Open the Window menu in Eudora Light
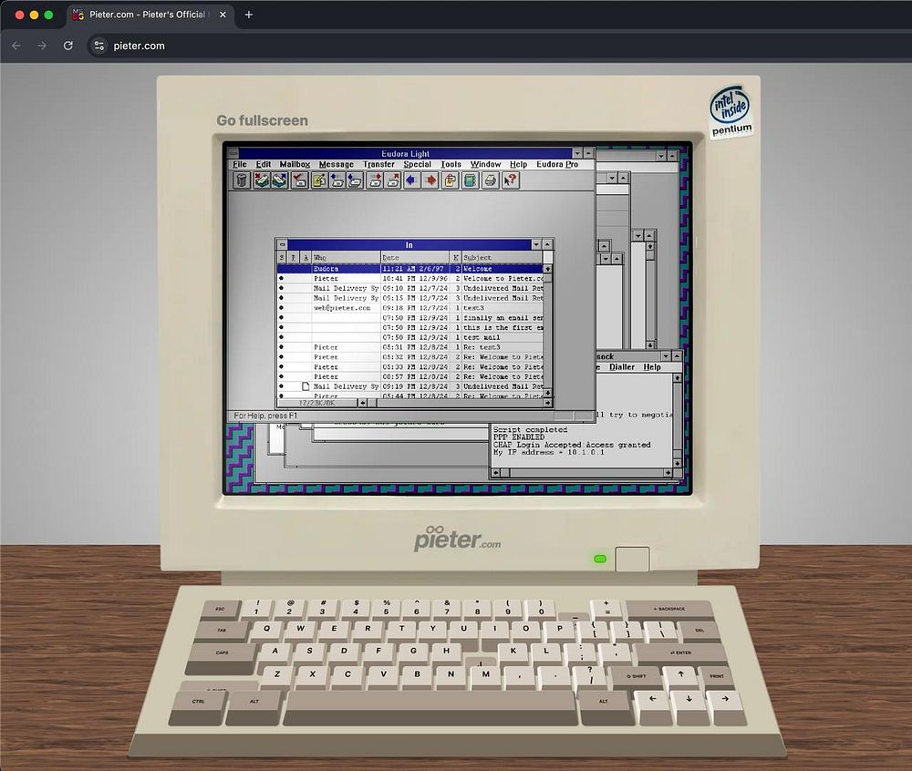The height and width of the screenshot is (771, 912). click(486, 164)
